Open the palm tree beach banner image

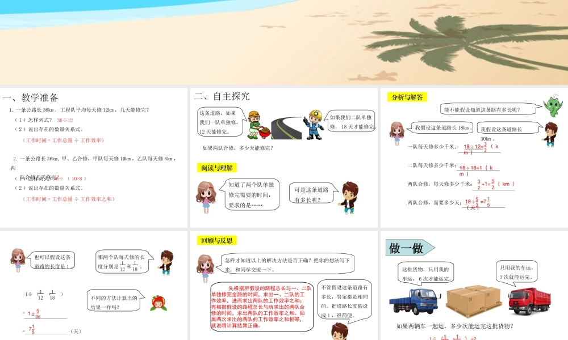point(284,42)
